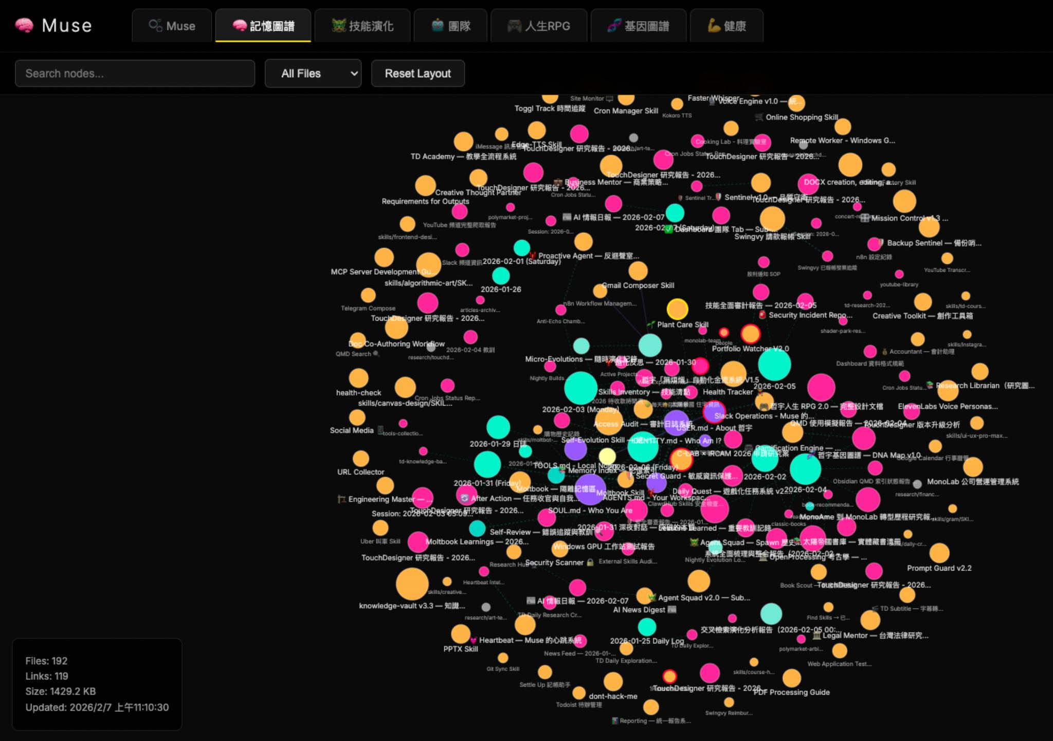
Task: Click the Search nodes input field
Action: [135, 74]
